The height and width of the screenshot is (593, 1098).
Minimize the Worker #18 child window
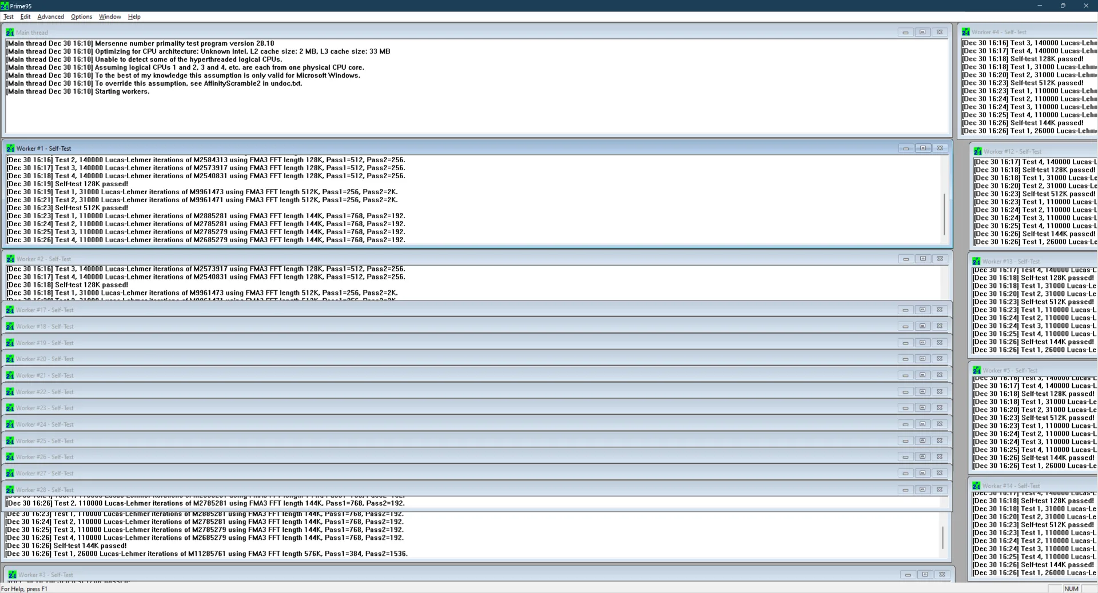coord(905,326)
